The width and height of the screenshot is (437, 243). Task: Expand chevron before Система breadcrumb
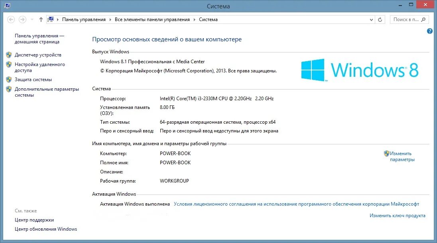[x=194, y=19]
